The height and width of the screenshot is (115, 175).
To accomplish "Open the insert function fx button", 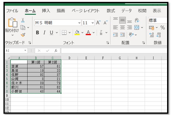I will [56, 51].
